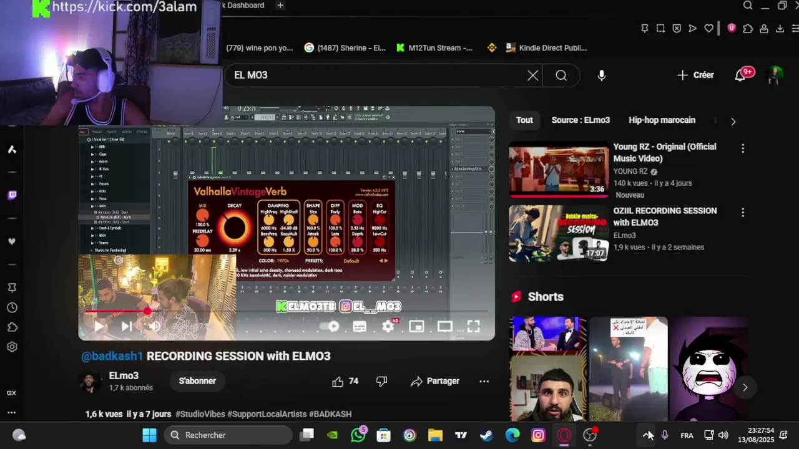Mute the video volume speaker

pyautogui.click(x=155, y=326)
